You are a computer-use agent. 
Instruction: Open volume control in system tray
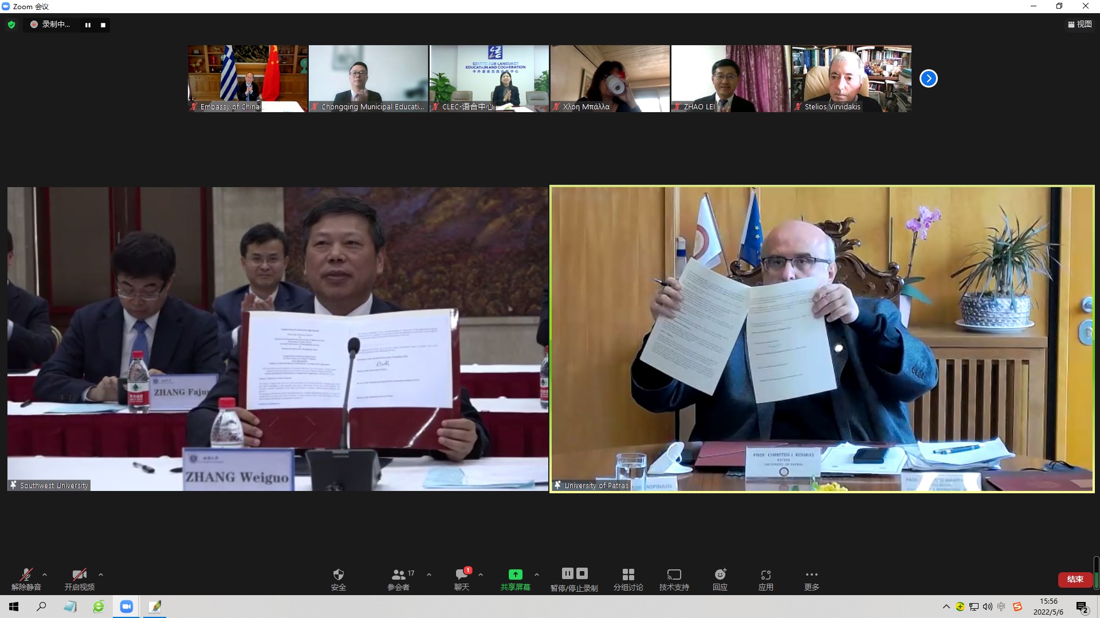click(987, 607)
